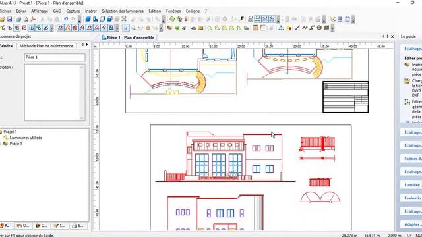422x237 pixels.
Task: Open the Sélection des luminaires menu
Action: [x=123, y=11]
